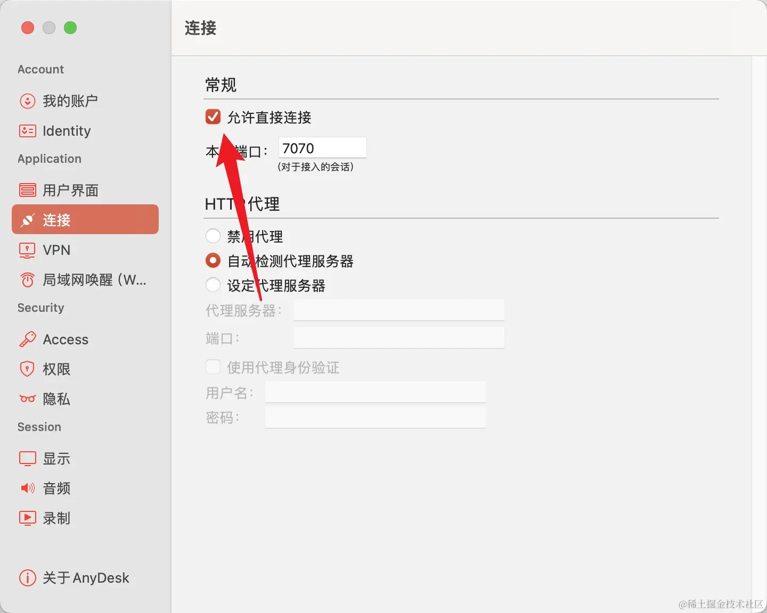Viewport: 767px width, 613px height.
Task: Click the User Interface (用户界面) window icon
Action: [x=27, y=190]
